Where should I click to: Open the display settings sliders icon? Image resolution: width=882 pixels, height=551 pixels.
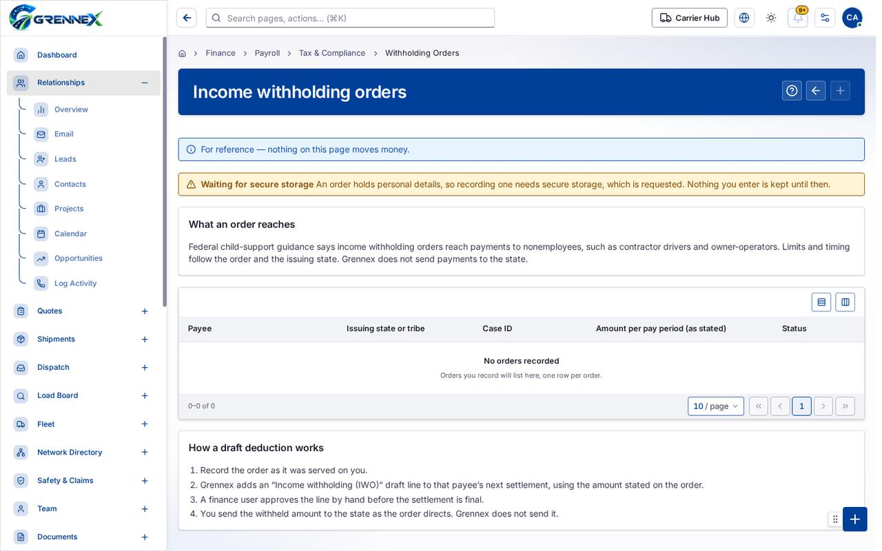(x=825, y=18)
